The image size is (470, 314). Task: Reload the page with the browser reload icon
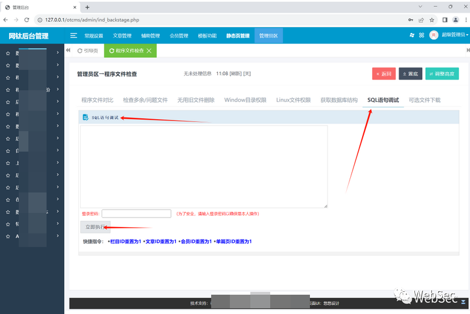[x=27, y=20]
